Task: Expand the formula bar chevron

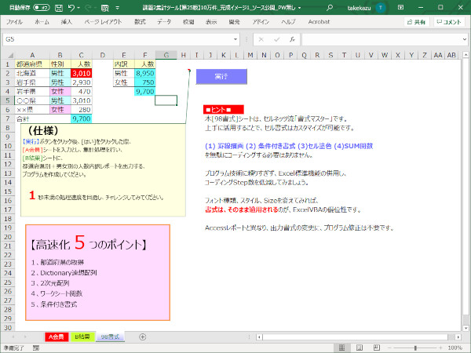Action: point(465,39)
